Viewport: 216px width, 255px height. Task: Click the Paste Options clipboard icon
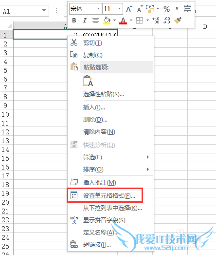tap(74, 66)
